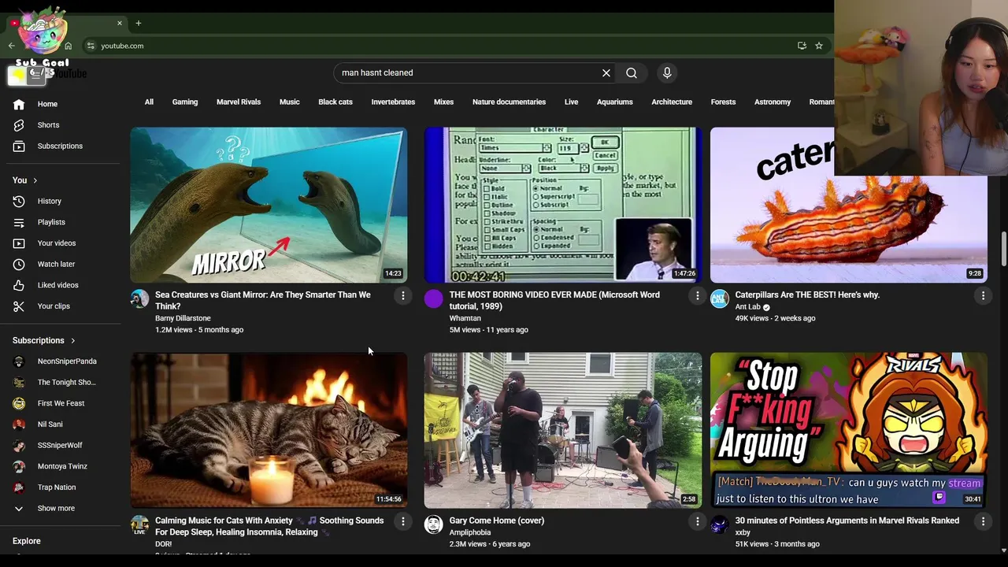
Task: Select the Nature documentaries chip
Action: 509,102
